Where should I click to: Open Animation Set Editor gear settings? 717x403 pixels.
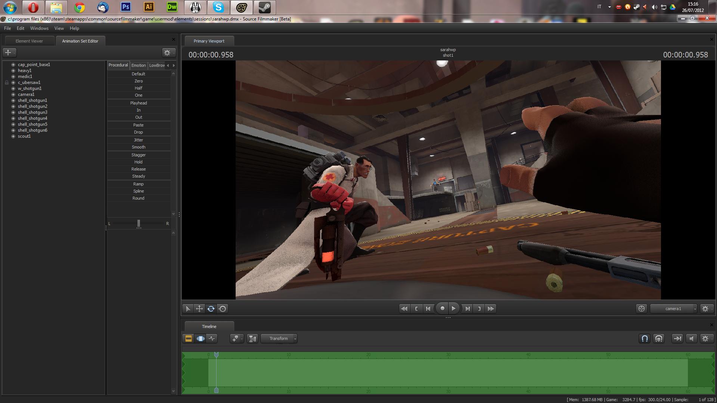168,53
